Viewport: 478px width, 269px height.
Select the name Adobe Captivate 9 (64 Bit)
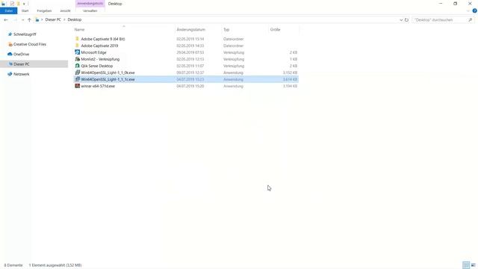[x=103, y=39]
